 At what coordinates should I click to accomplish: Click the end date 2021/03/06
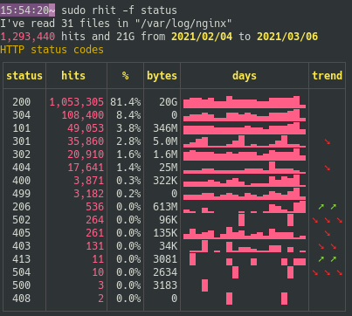[x=287, y=37]
